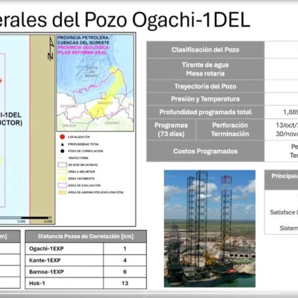Image resolution: width=298 pixels, height=298 pixels.
Task: Click the Distancia Pozos de Correlación header
Action: 86,237
